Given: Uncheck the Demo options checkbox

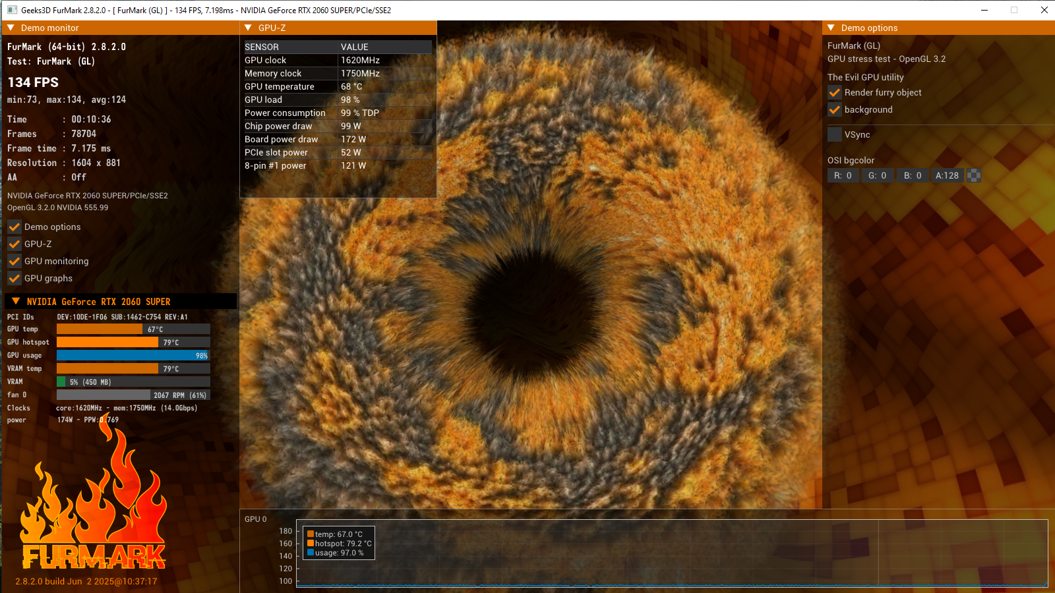Looking at the screenshot, I should pos(15,227).
